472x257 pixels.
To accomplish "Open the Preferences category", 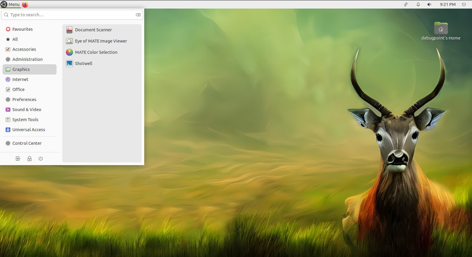I will pyautogui.click(x=30, y=100).
